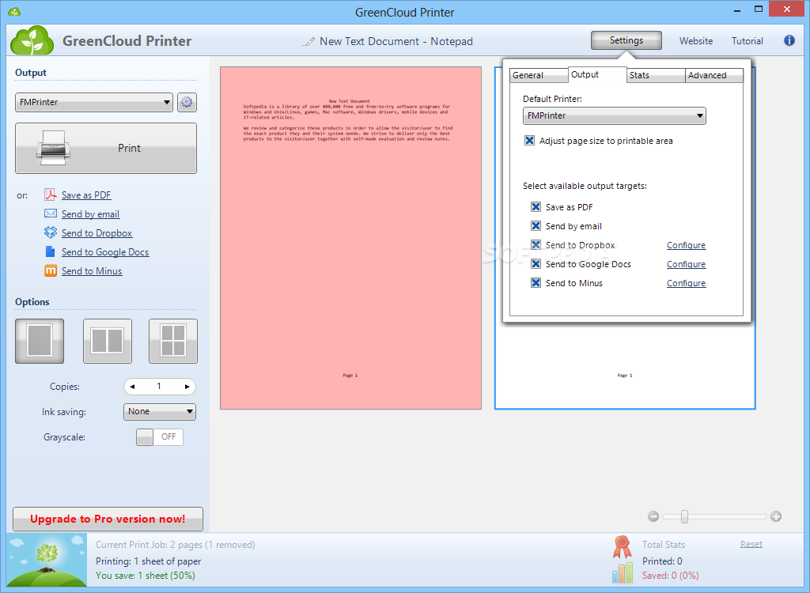
Task: Click the envelope icon for email
Action: click(50, 213)
